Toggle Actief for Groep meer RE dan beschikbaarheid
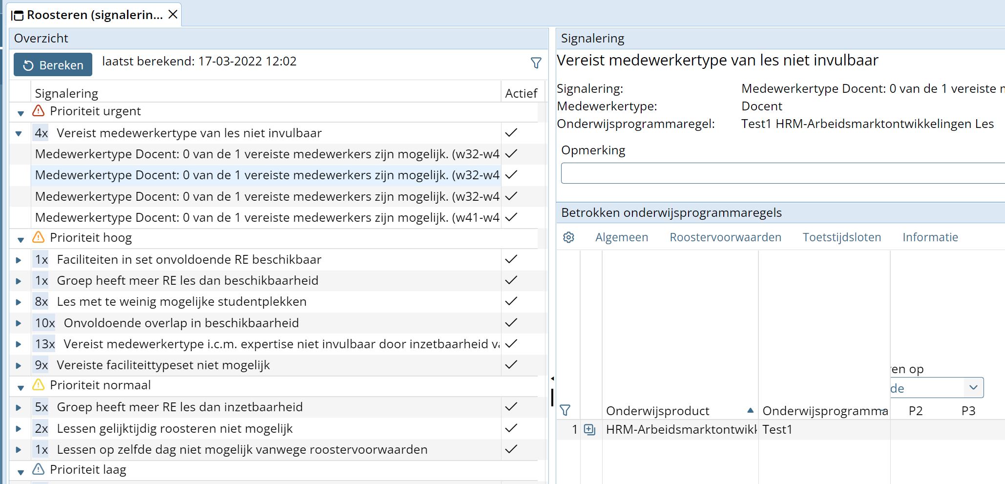The height and width of the screenshot is (484, 1005). (x=511, y=280)
